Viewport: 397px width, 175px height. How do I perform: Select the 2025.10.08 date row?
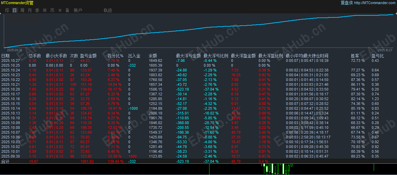pyautogui.click(x=198, y=127)
